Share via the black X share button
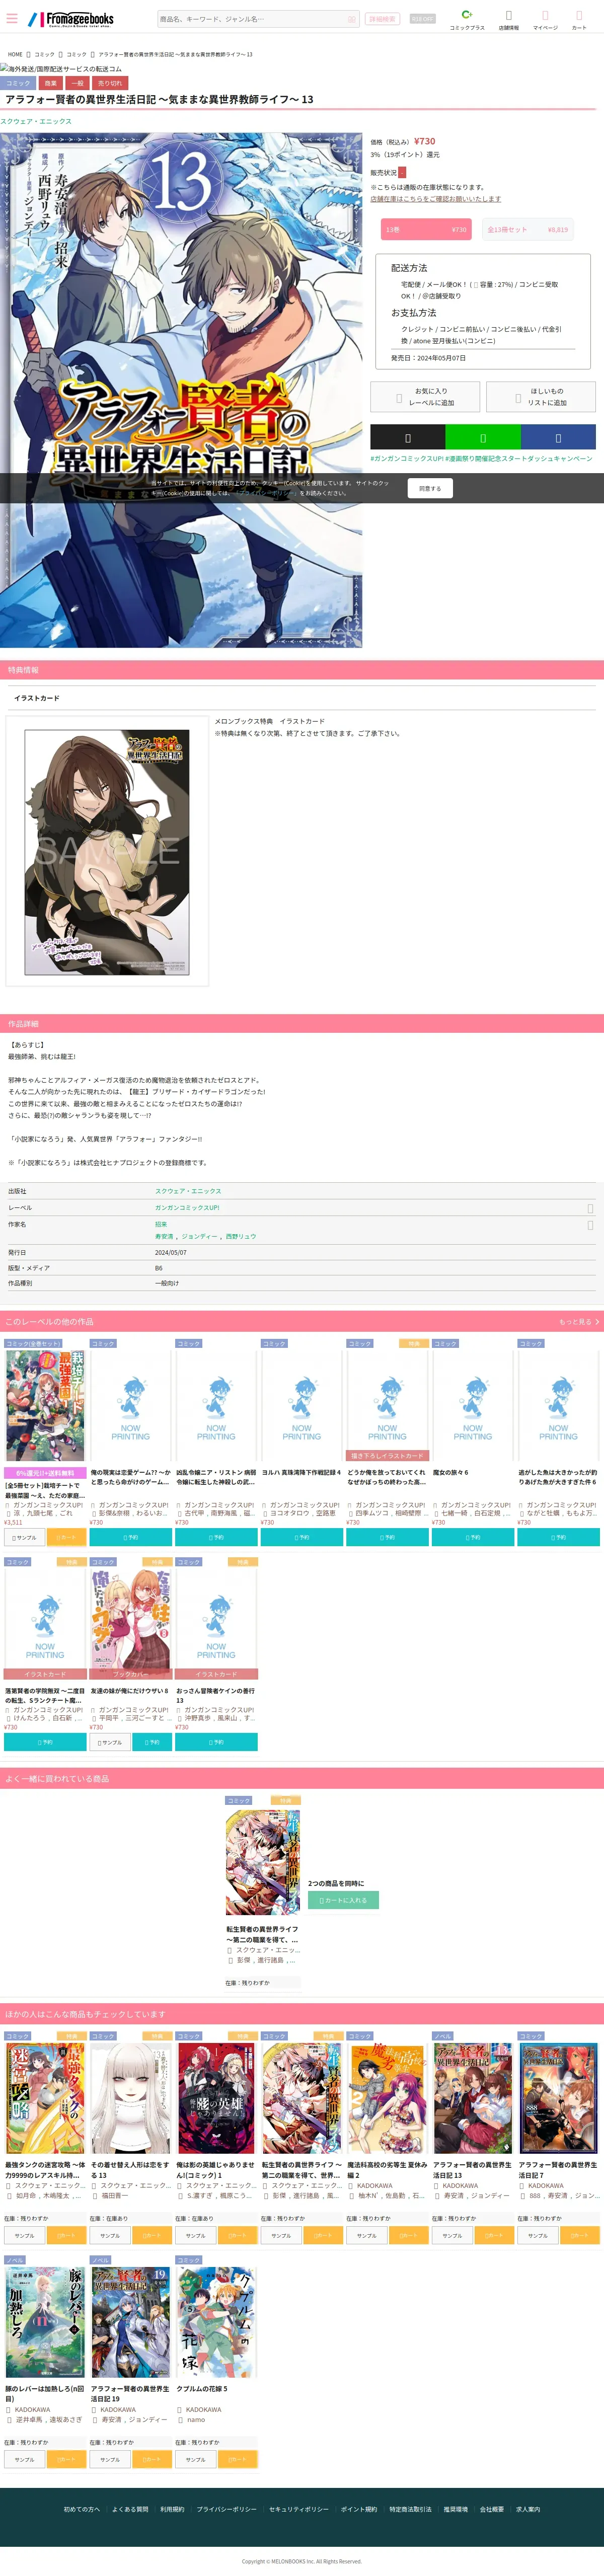Image resolution: width=604 pixels, height=2576 pixels. [x=407, y=438]
